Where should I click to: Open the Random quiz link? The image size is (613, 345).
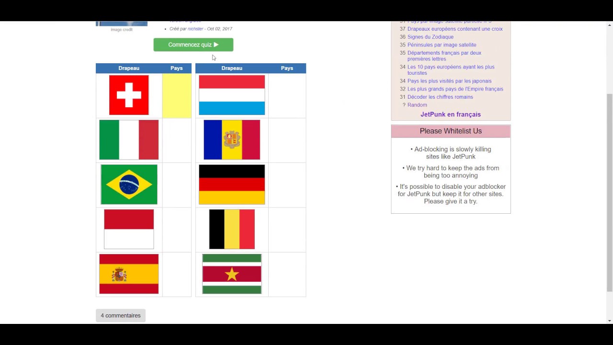click(x=417, y=105)
